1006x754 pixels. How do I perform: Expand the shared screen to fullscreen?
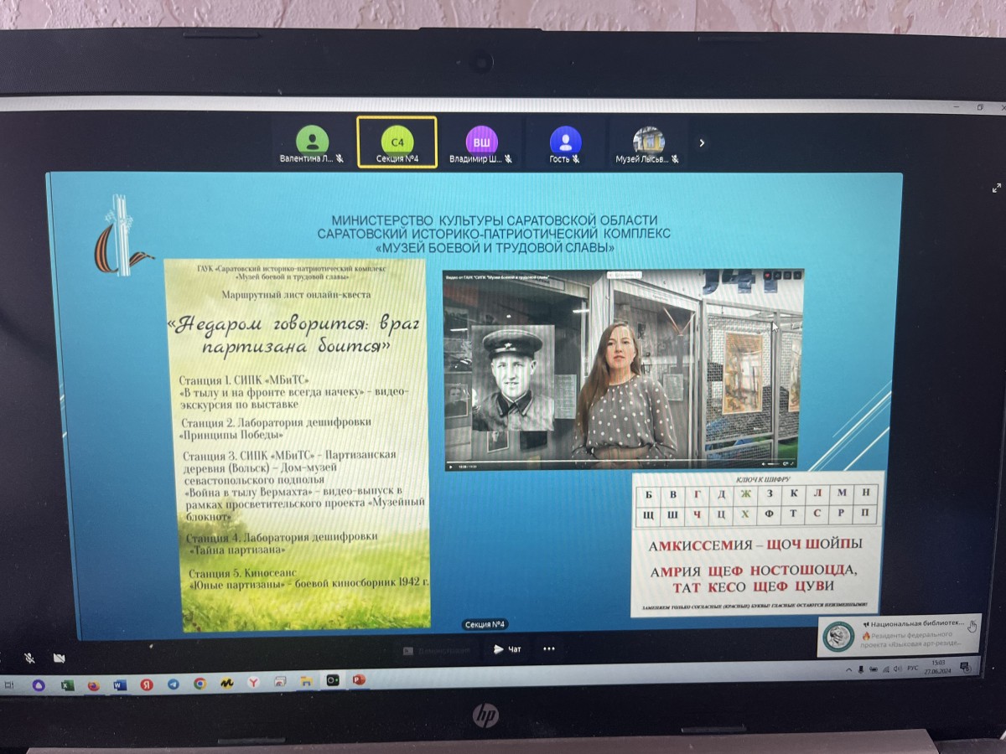point(996,188)
